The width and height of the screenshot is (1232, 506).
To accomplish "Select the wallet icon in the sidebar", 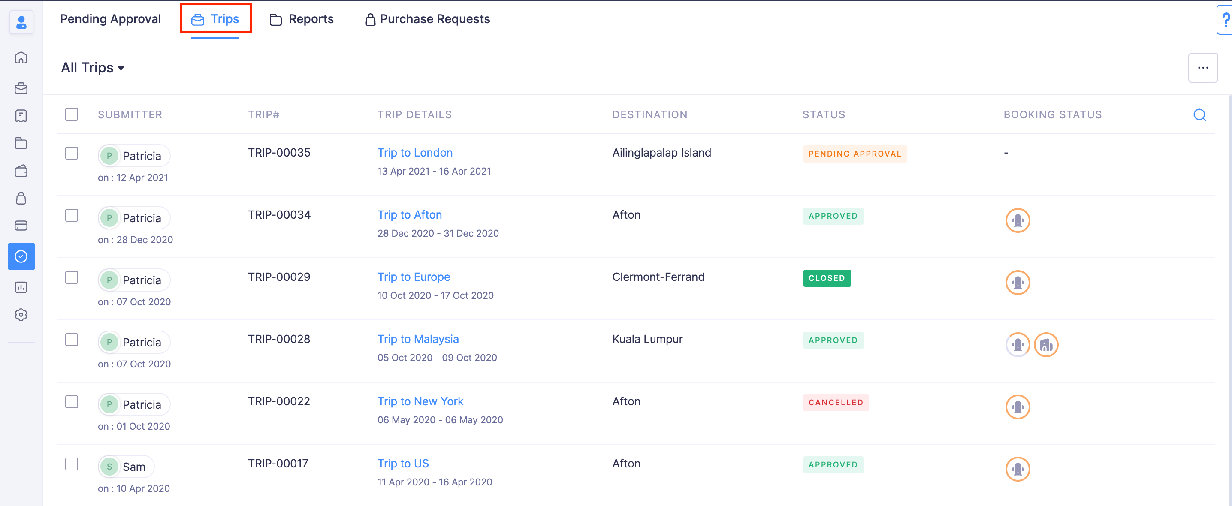I will click(x=21, y=171).
